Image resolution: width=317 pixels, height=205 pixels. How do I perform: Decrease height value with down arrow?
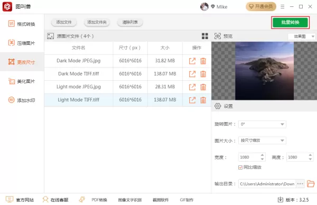(x=310, y=160)
